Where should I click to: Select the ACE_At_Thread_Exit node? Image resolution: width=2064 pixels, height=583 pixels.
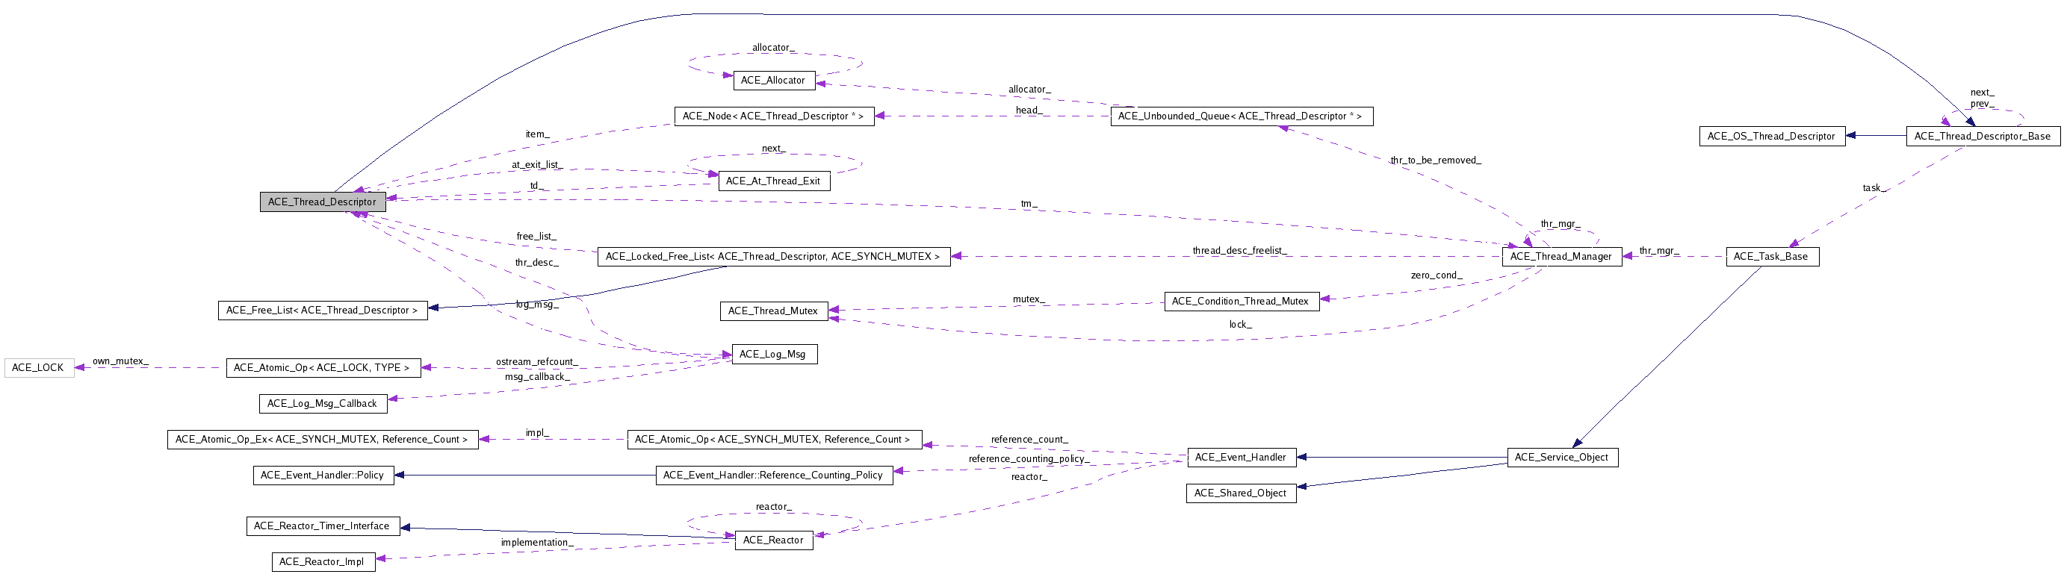(x=773, y=181)
